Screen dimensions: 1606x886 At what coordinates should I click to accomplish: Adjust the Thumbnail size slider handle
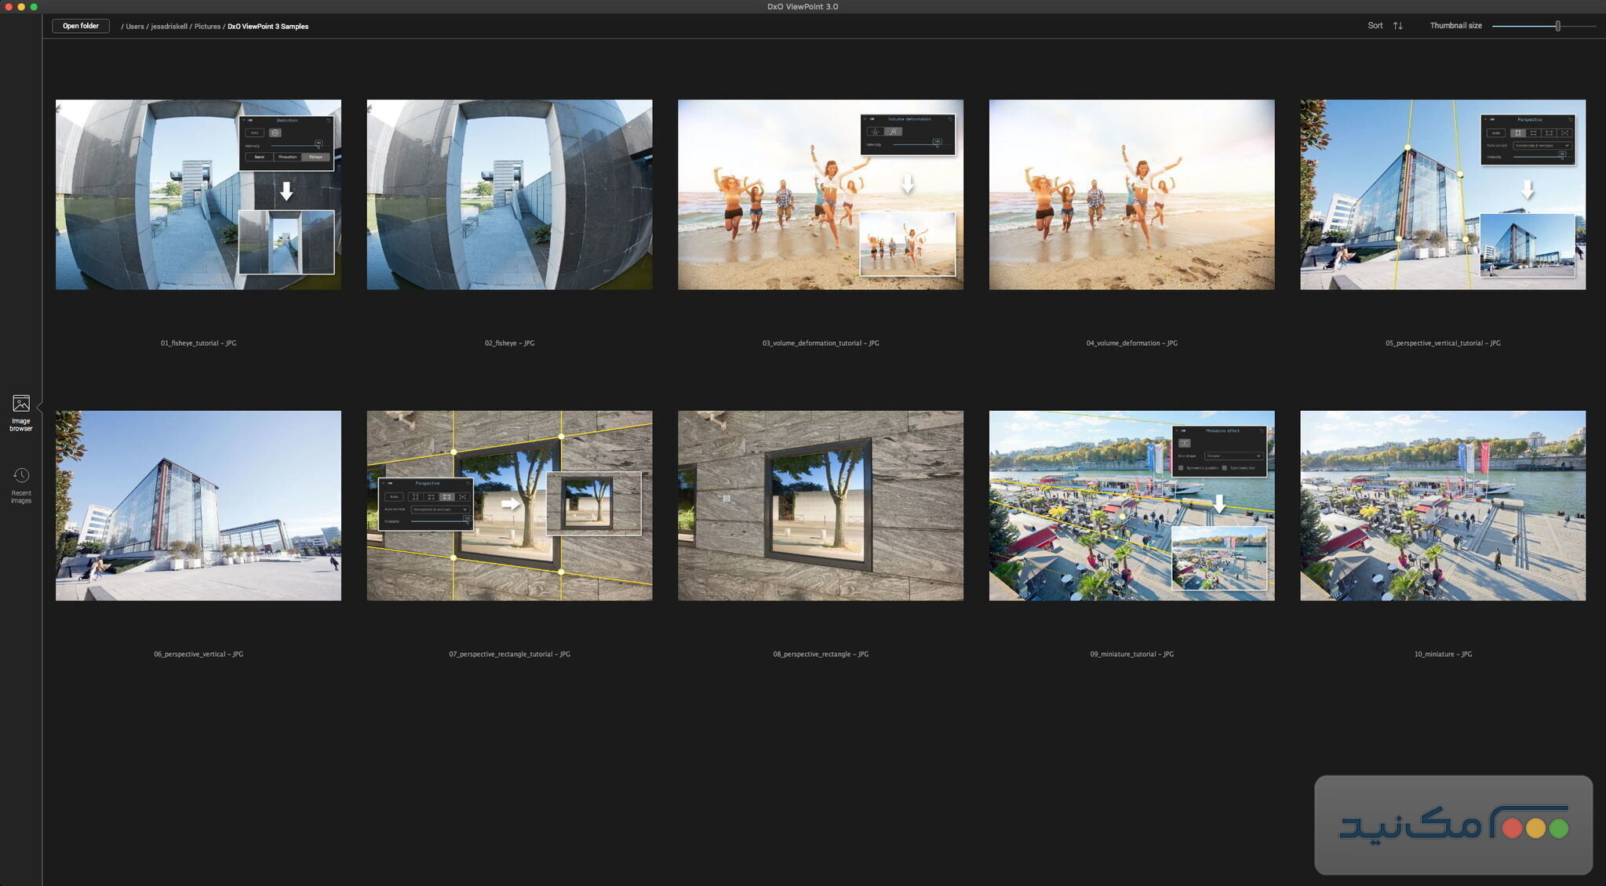[1557, 26]
